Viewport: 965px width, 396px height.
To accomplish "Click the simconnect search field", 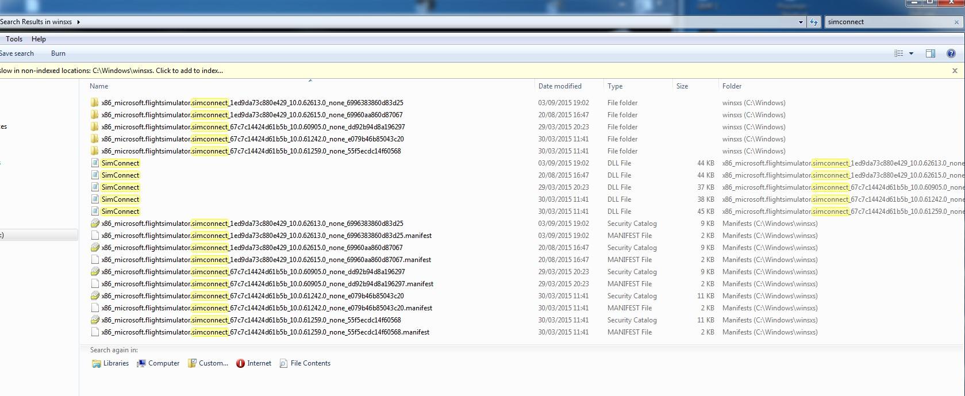I will point(888,22).
